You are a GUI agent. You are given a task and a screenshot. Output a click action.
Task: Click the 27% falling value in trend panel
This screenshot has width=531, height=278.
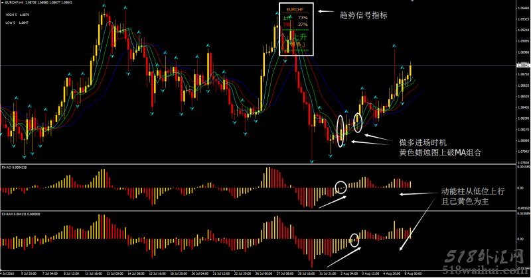(x=303, y=24)
